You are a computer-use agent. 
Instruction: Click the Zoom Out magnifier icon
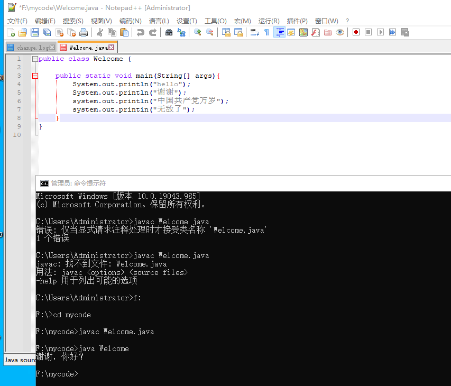click(x=210, y=32)
